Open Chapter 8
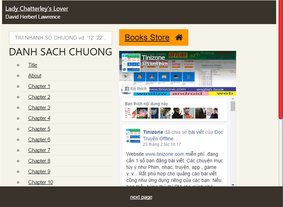The width and height of the screenshot is (283, 207). 39,161
